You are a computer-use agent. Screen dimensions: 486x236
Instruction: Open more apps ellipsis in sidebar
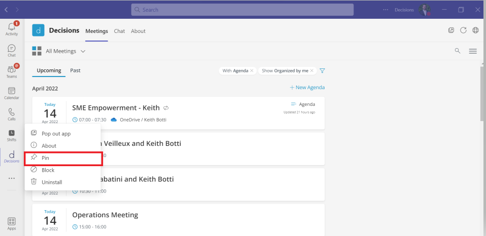coord(12,178)
